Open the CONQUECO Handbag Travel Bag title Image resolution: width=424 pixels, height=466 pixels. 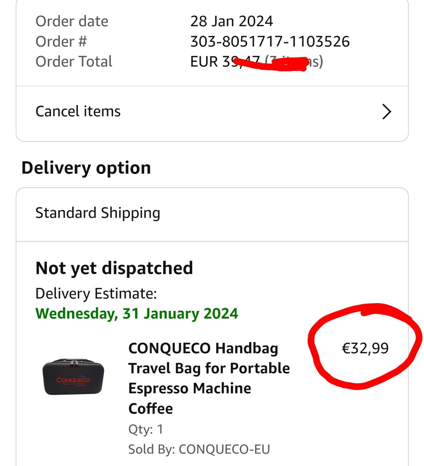(209, 378)
